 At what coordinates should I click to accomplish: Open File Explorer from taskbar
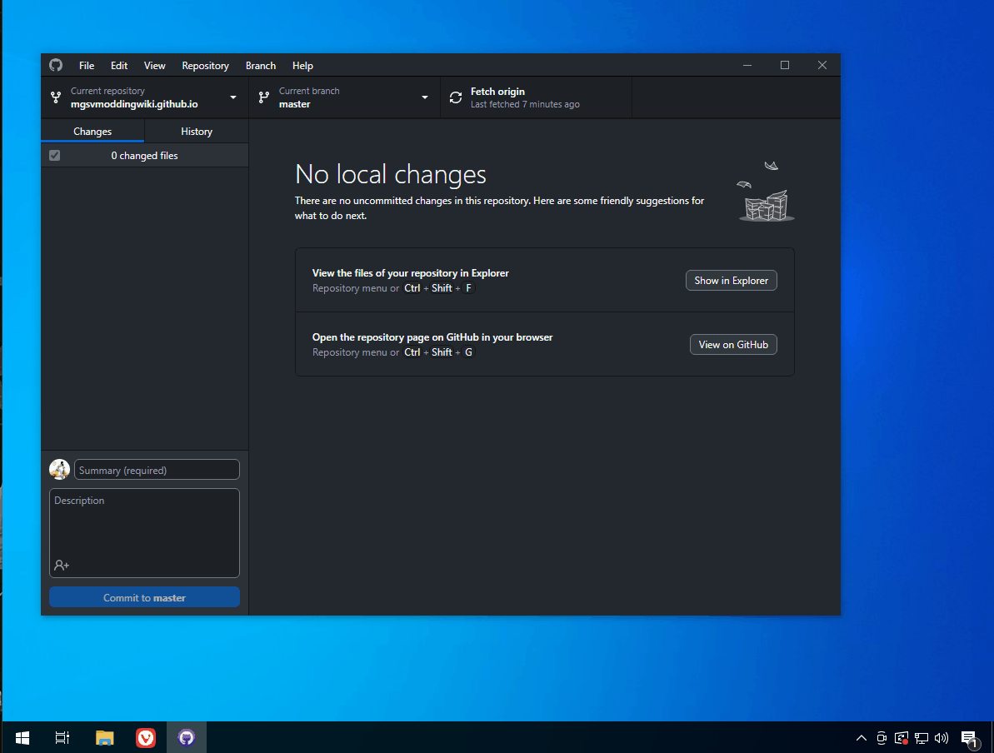point(105,737)
